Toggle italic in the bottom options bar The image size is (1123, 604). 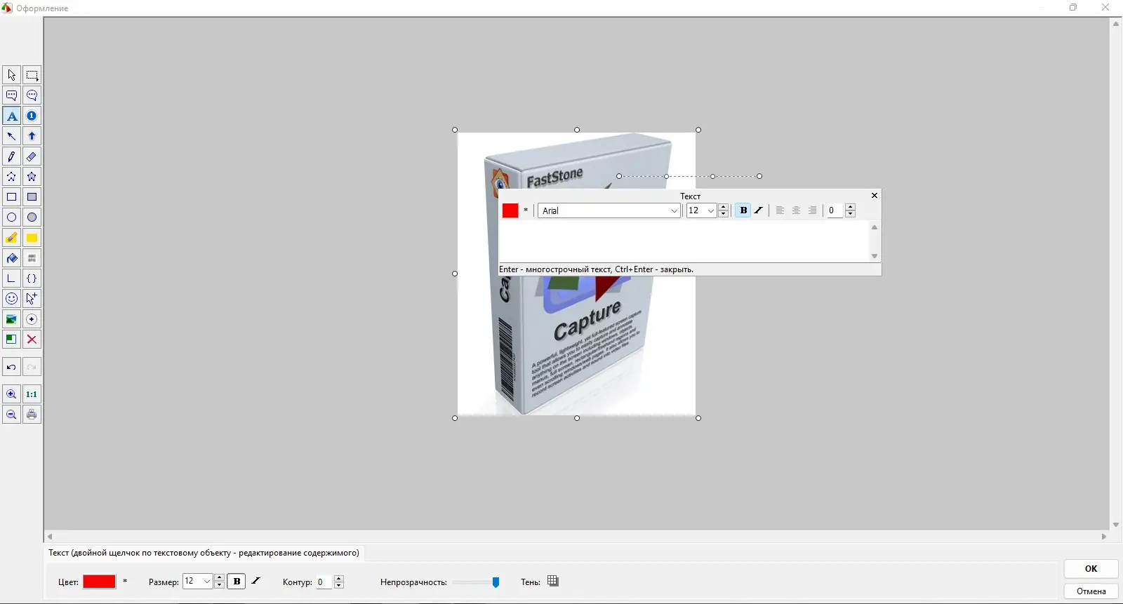(256, 582)
